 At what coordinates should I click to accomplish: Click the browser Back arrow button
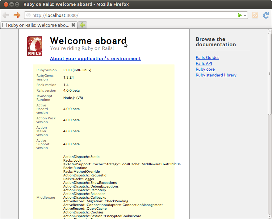click(x=6, y=15)
